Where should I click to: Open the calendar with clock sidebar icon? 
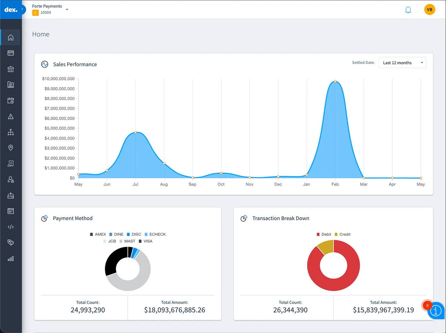11,101
